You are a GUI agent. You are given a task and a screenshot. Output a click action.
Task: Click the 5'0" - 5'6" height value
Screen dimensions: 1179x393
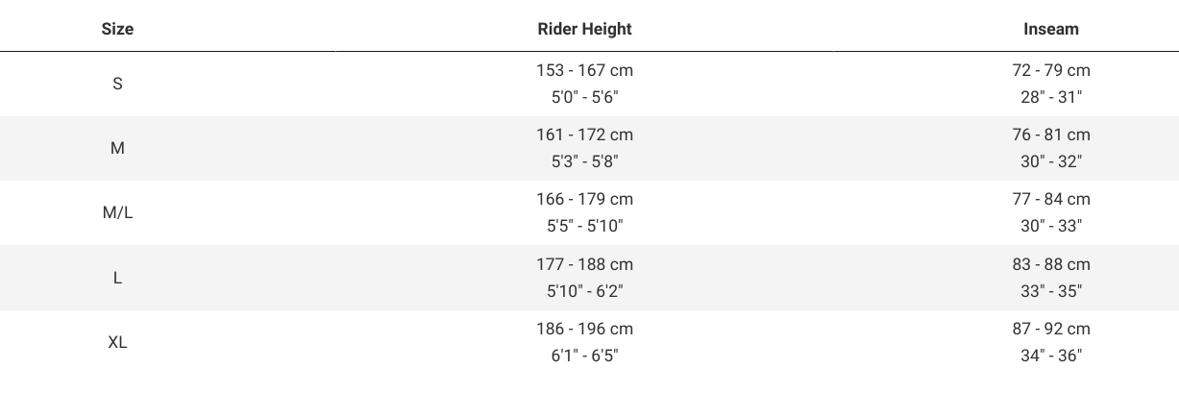(x=584, y=97)
